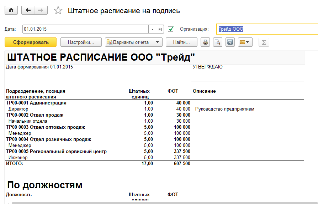
Task: Click the По должностям heading
Action: (x=44, y=185)
